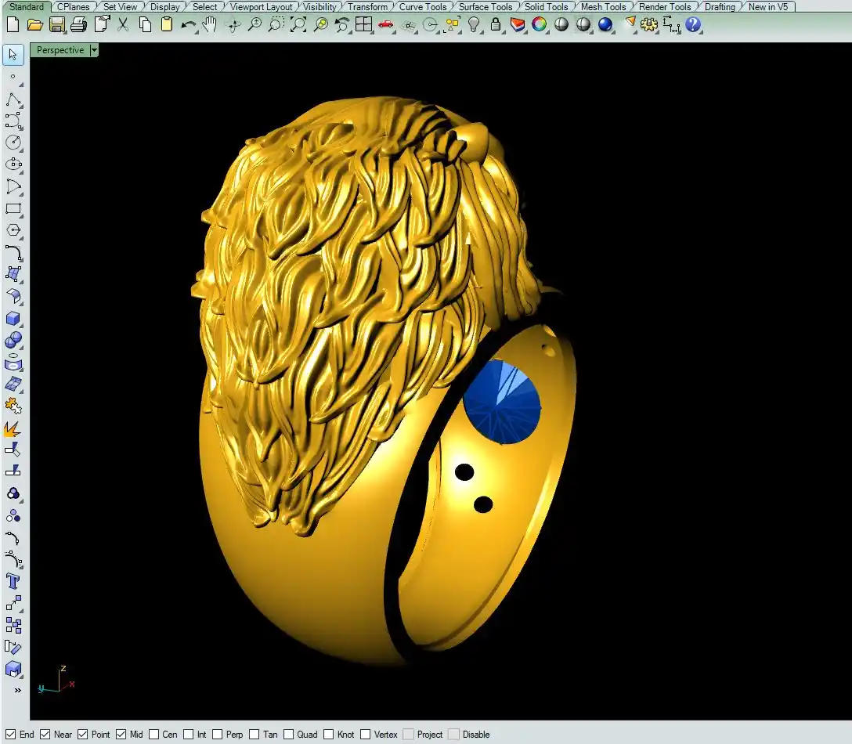
Task: Click the lock objects padlock icon
Action: (496, 24)
